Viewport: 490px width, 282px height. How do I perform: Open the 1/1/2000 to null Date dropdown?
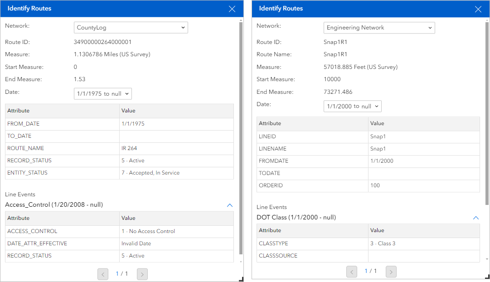pos(352,106)
